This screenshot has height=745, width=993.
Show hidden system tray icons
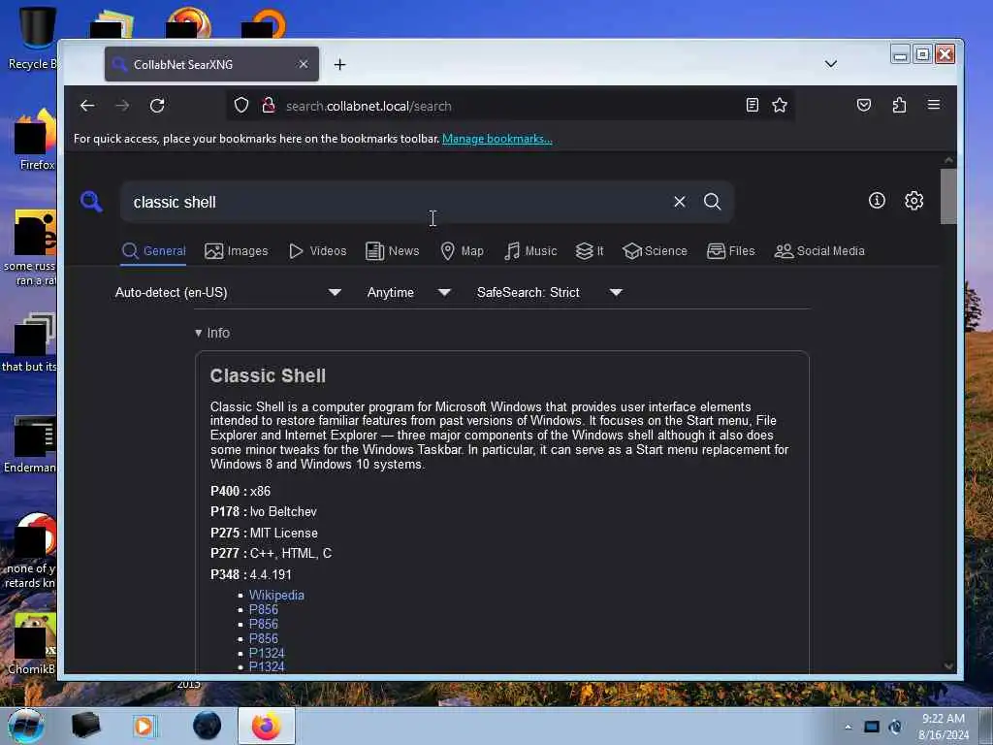[848, 727]
